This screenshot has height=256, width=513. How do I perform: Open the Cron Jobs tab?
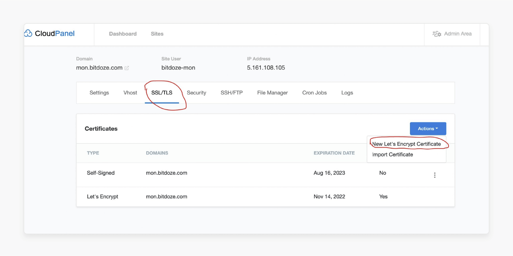pos(314,93)
